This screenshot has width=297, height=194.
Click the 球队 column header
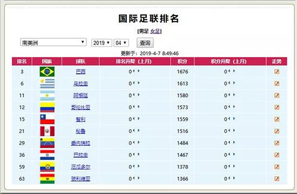click(x=80, y=61)
